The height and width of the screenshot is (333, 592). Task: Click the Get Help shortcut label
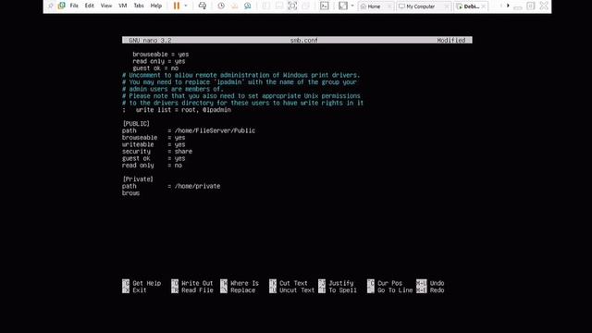coord(146,283)
